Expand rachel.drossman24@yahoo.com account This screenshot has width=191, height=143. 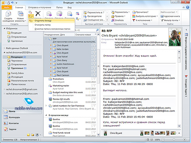(x=4, y=93)
